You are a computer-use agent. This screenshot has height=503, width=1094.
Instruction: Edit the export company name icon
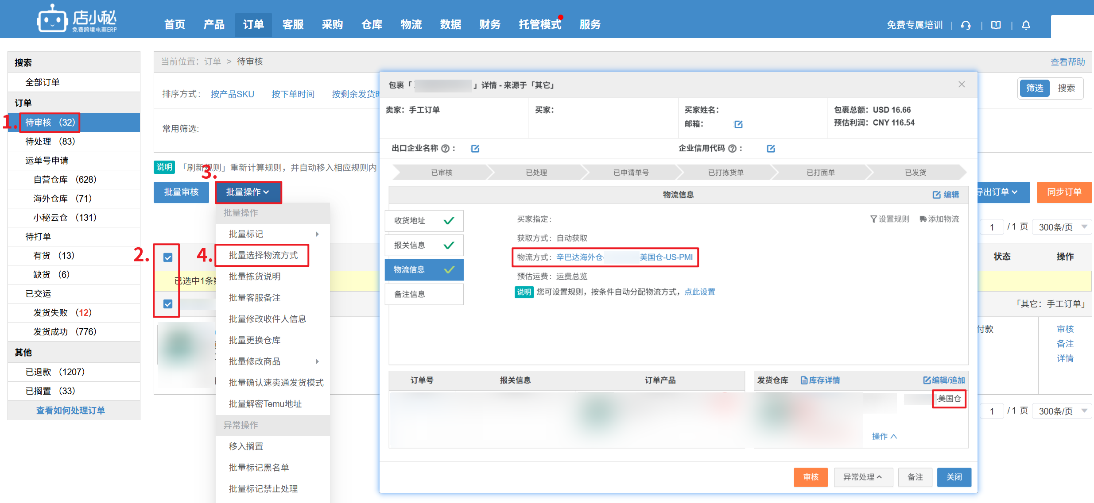(475, 149)
